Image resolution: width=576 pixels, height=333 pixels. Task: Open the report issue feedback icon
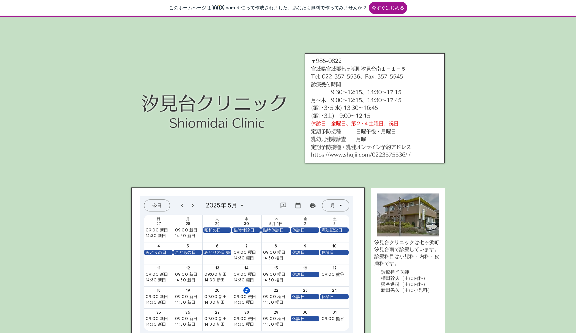pyautogui.click(x=283, y=205)
